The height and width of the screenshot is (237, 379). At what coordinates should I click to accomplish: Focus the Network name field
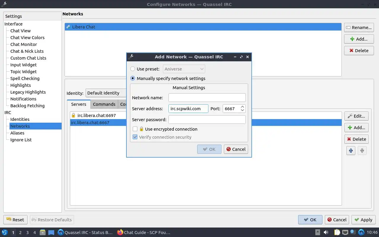click(x=207, y=98)
